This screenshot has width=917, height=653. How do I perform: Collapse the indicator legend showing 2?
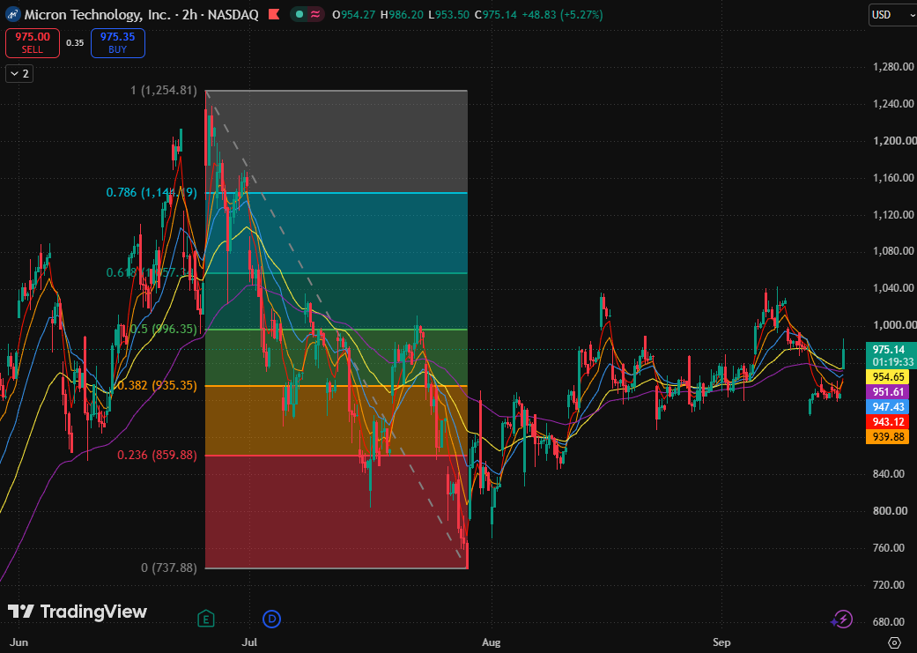(x=19, y=74)
